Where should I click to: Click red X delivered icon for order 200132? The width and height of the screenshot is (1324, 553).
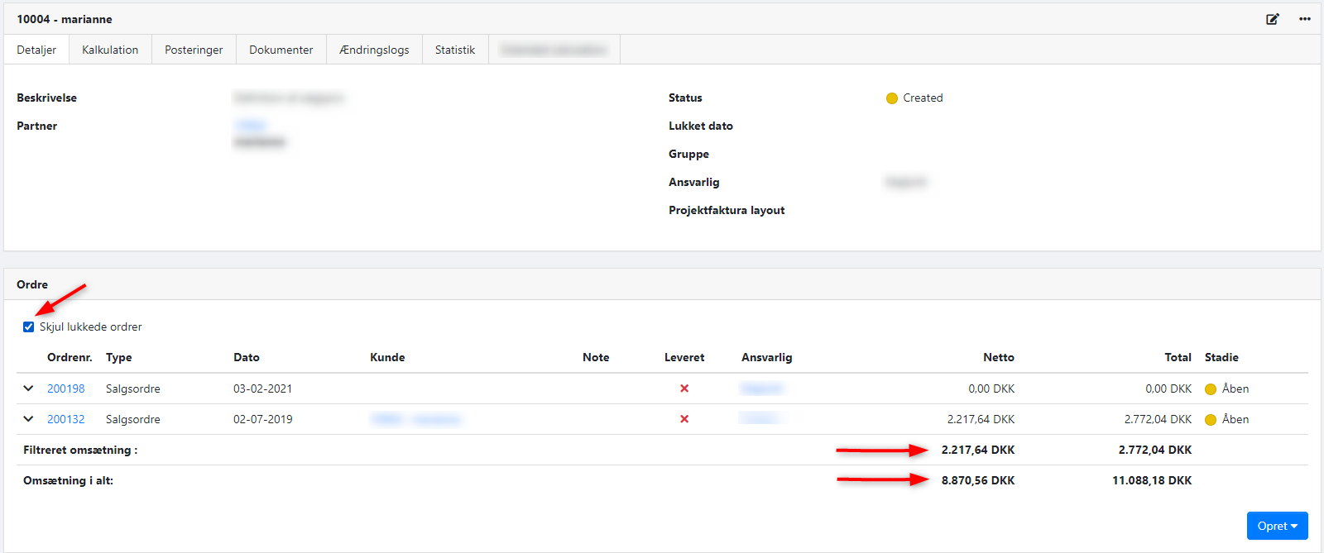[684, 419]
